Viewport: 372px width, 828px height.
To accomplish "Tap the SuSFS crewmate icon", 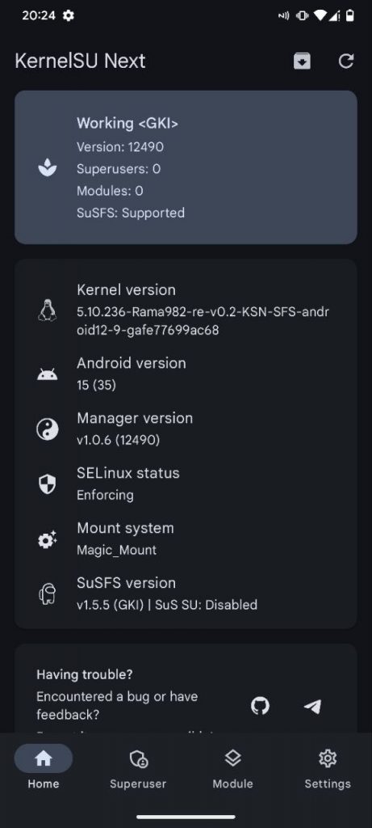I will (48, 594).
